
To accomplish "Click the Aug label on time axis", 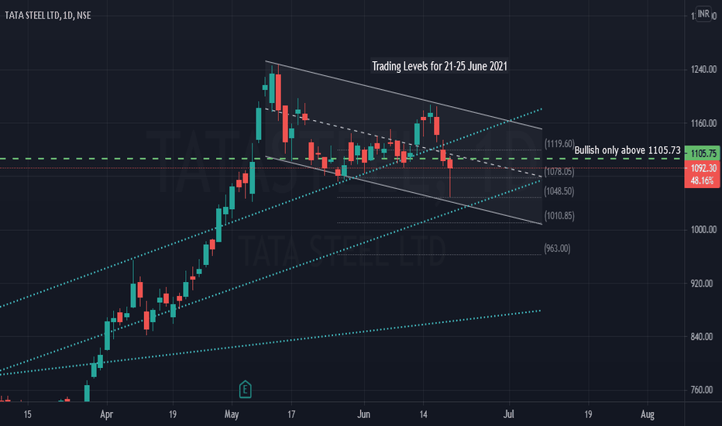I will point(648,414).
